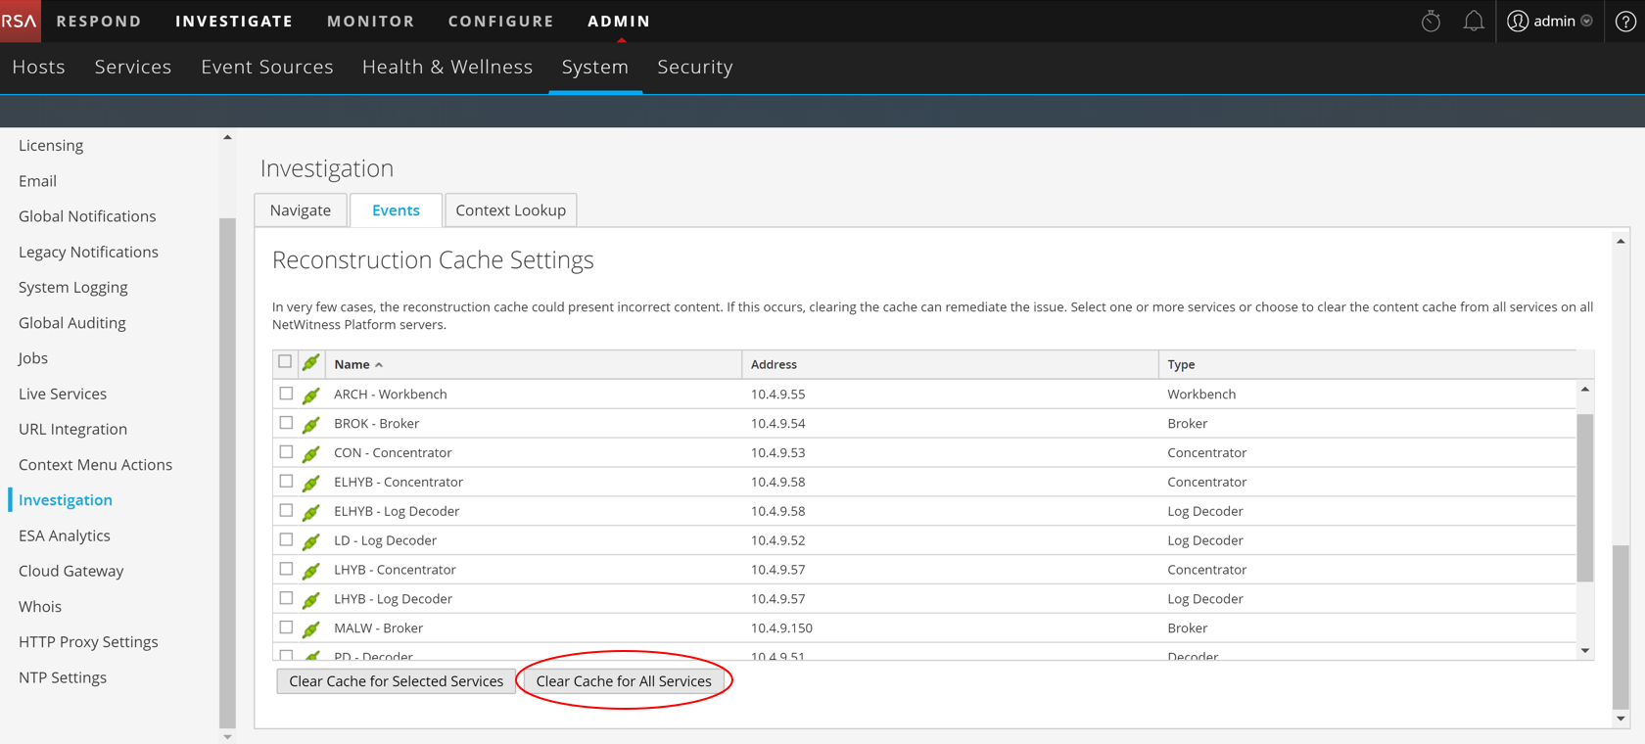
Task: Open the help question mark icon
Action: (1625, 21)
